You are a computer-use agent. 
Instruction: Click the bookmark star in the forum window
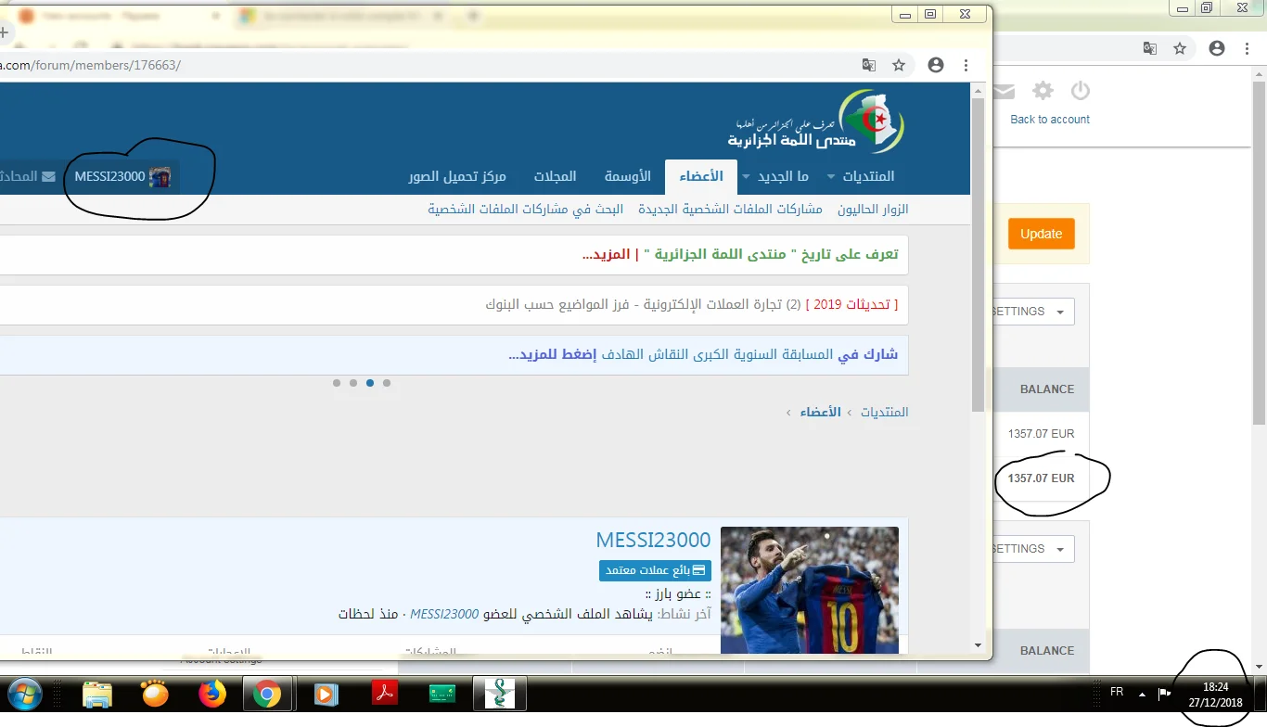[898, 65]
